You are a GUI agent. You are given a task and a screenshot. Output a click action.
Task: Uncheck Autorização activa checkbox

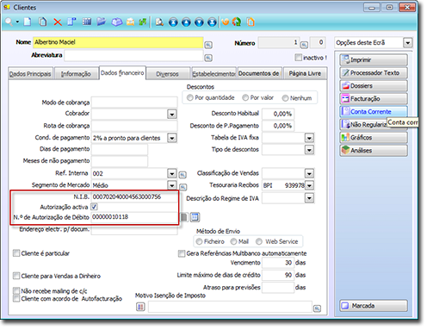94,207
